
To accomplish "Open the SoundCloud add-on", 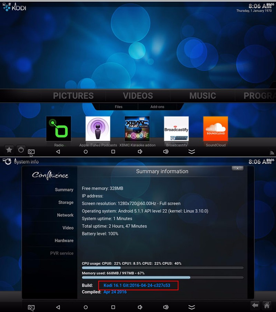I will pos(215,128).
